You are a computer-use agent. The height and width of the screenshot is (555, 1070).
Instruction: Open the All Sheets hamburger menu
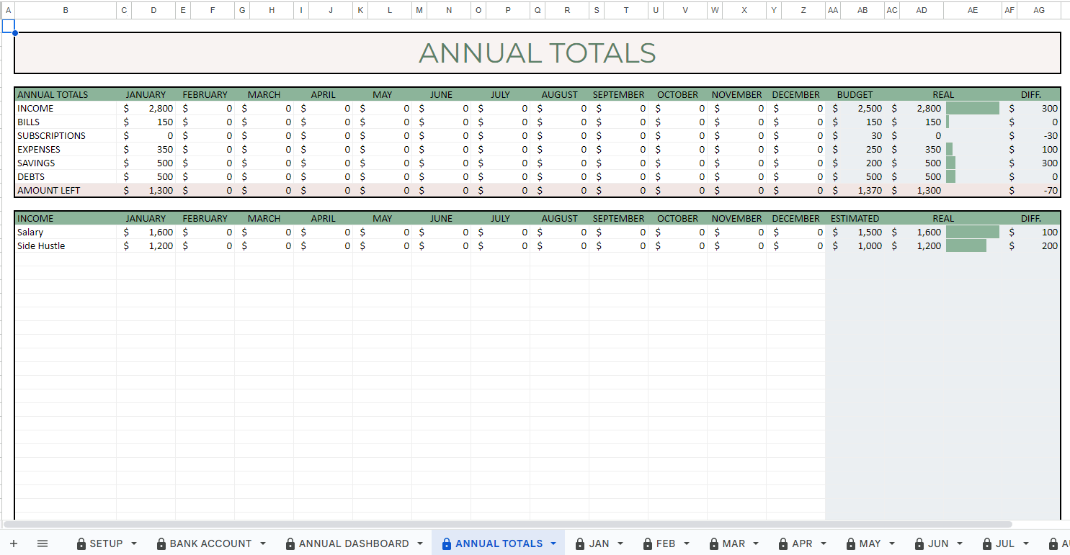(x=43, y=543)
